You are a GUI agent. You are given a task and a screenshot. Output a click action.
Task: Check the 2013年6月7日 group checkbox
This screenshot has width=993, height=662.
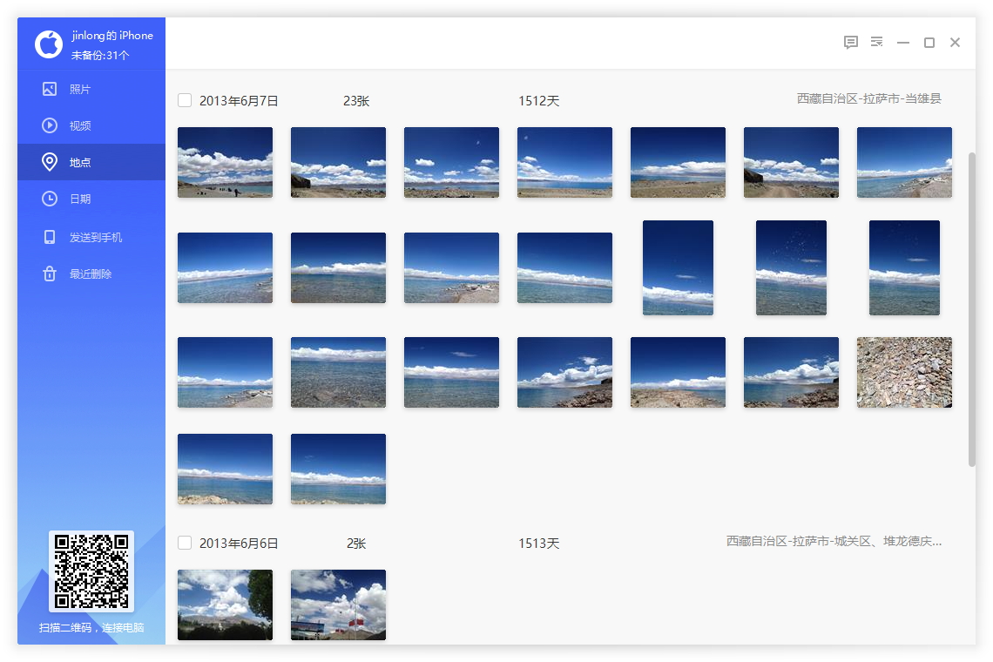(x=185, y=100)
